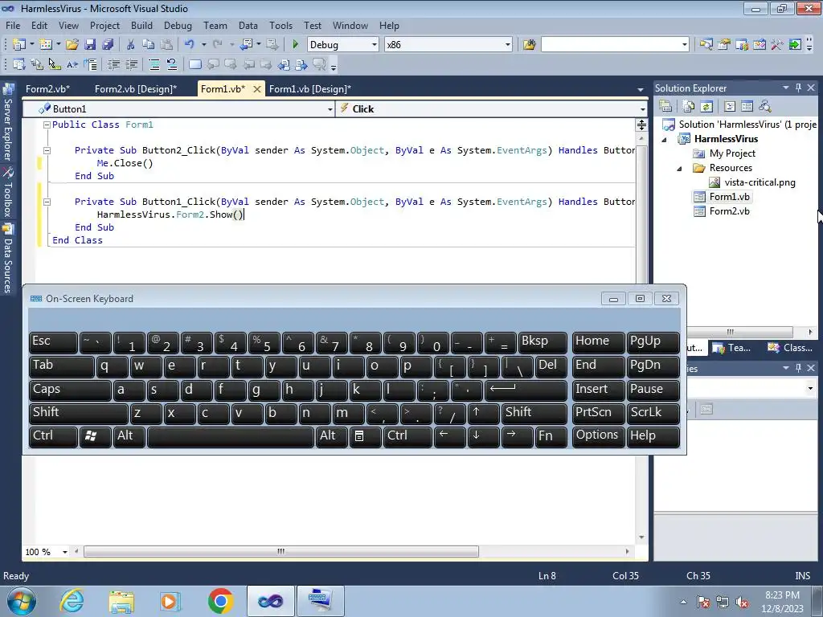
Task: Uncomment the selected lines icon
Action: [172, 64]
